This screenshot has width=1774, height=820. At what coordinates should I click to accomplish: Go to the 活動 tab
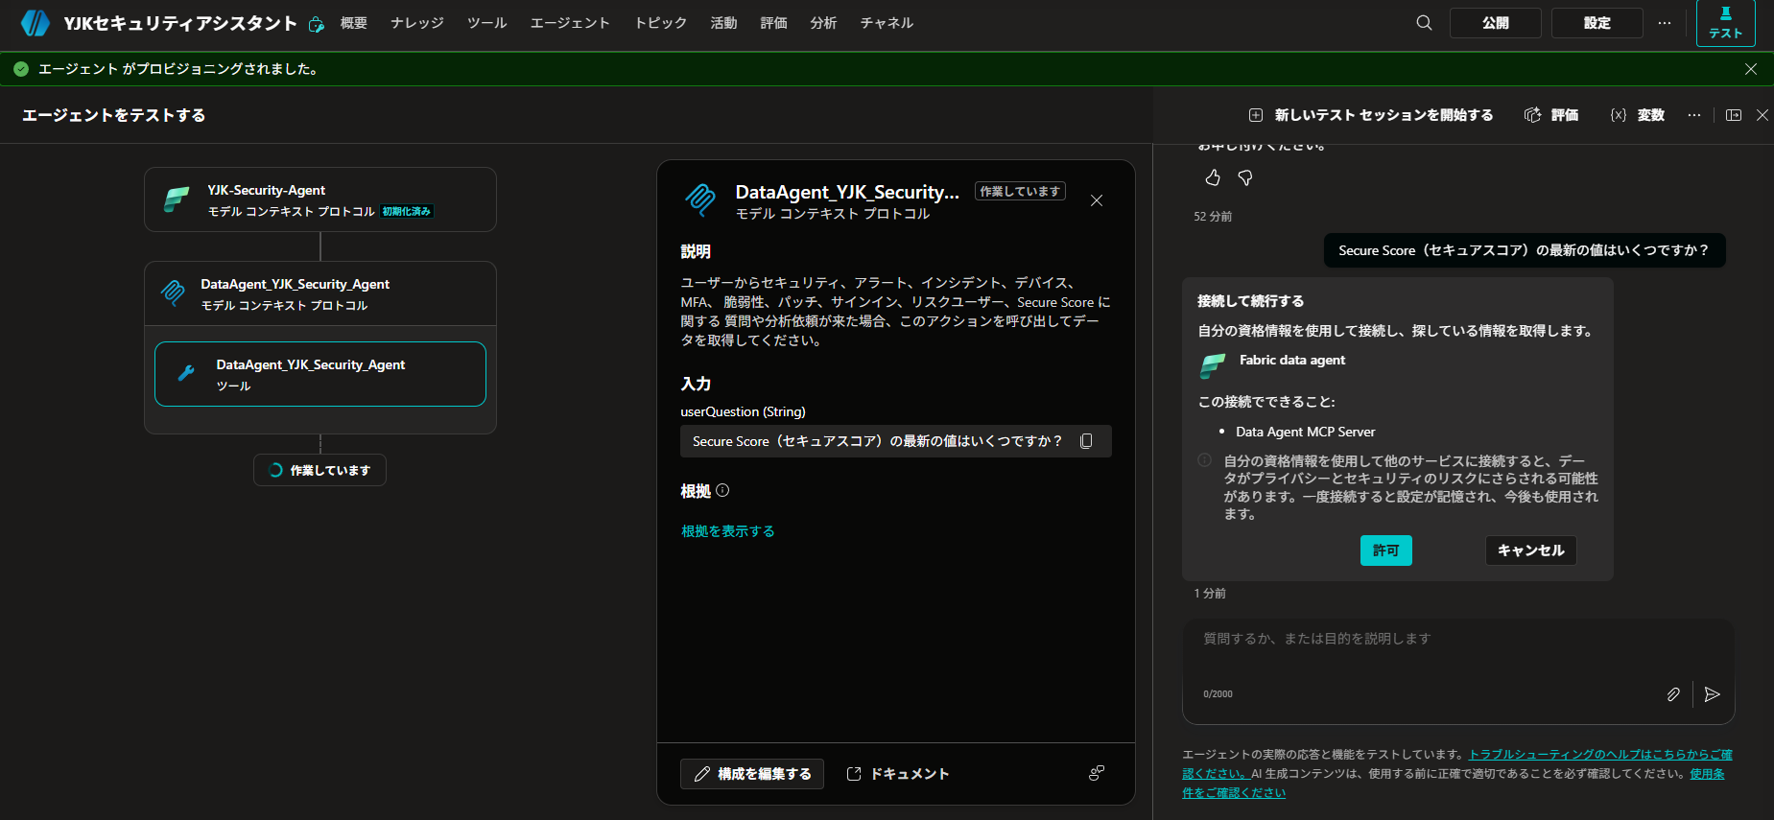point(724,23)
